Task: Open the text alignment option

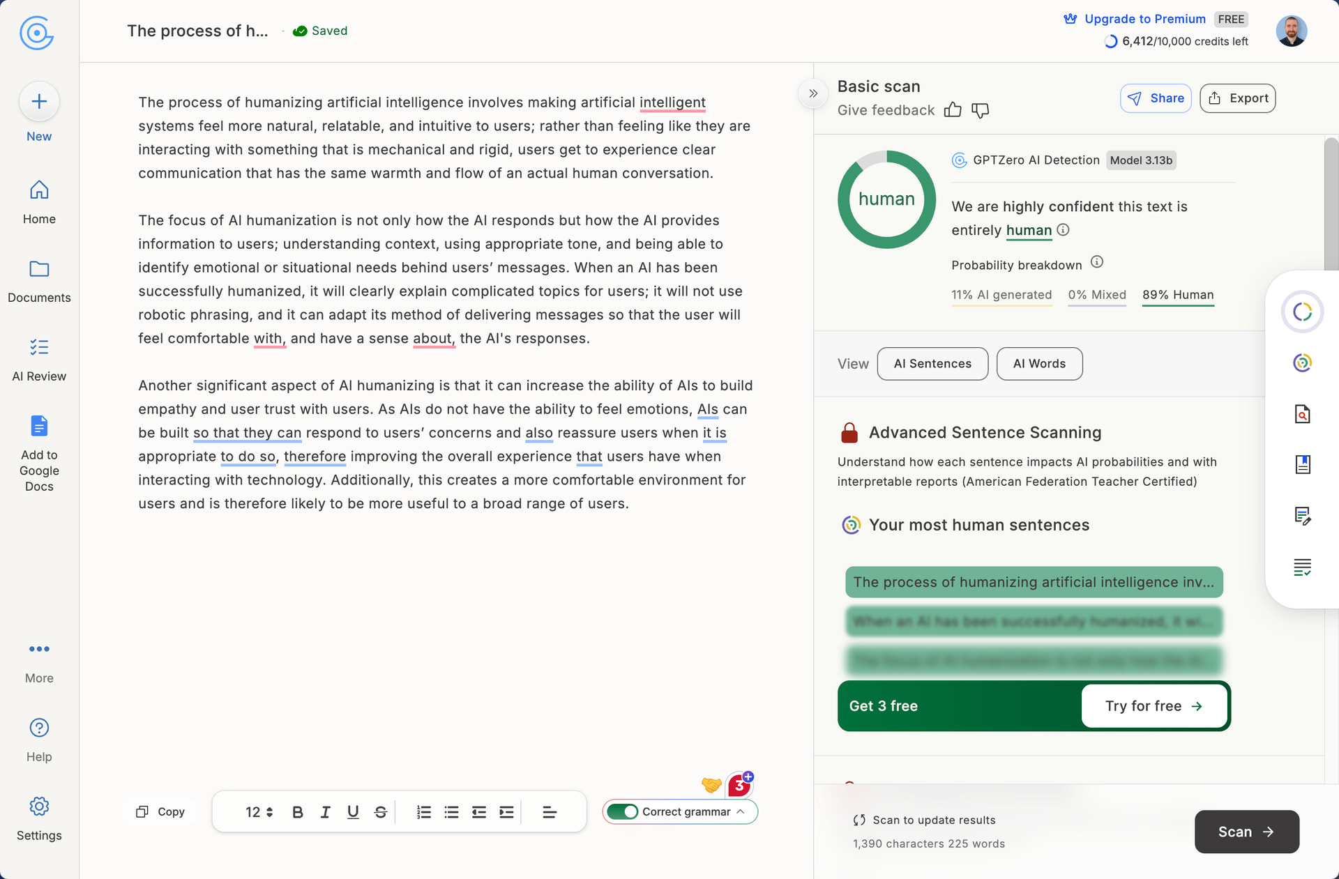Action: 550,812
